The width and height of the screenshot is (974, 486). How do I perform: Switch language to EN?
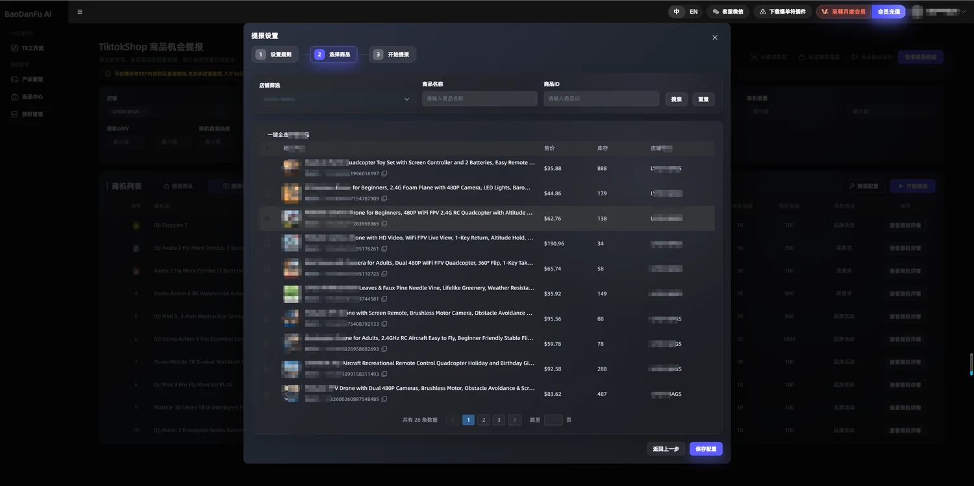point(693,12)
